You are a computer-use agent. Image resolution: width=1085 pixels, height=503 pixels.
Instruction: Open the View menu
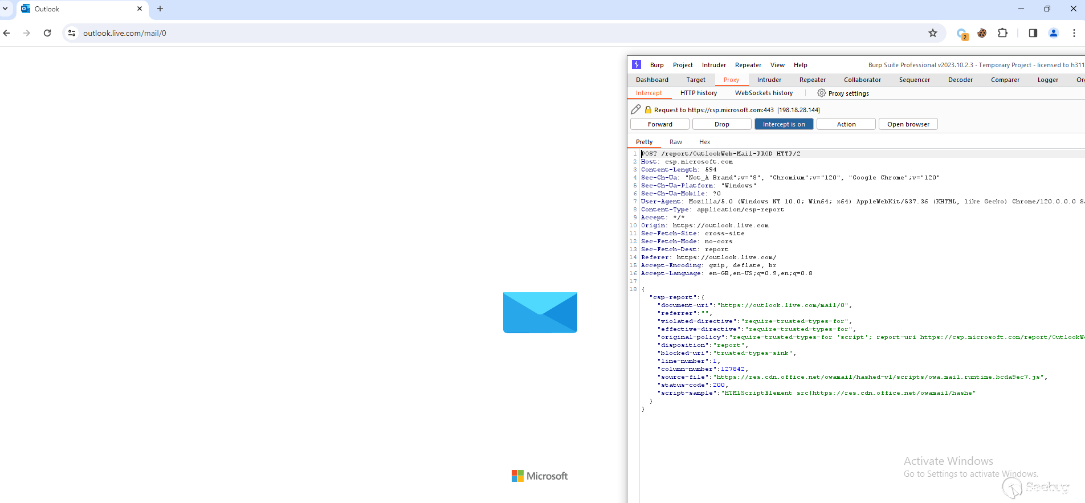(777, 65)
